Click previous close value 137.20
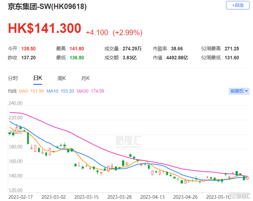253x201 pixels. 28,58
